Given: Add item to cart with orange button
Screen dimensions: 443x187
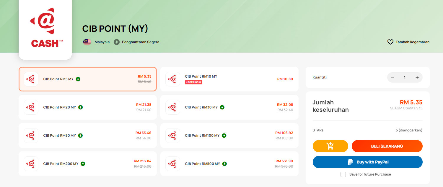Looking at the screenshot, I should tap(330, 146).
